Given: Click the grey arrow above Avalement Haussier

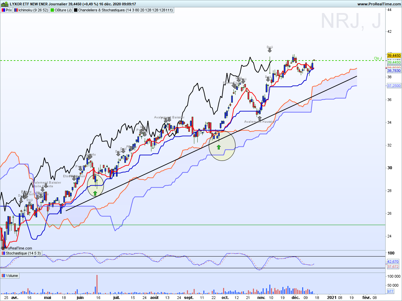Looking at the screenshot, I should pos(259,118).
